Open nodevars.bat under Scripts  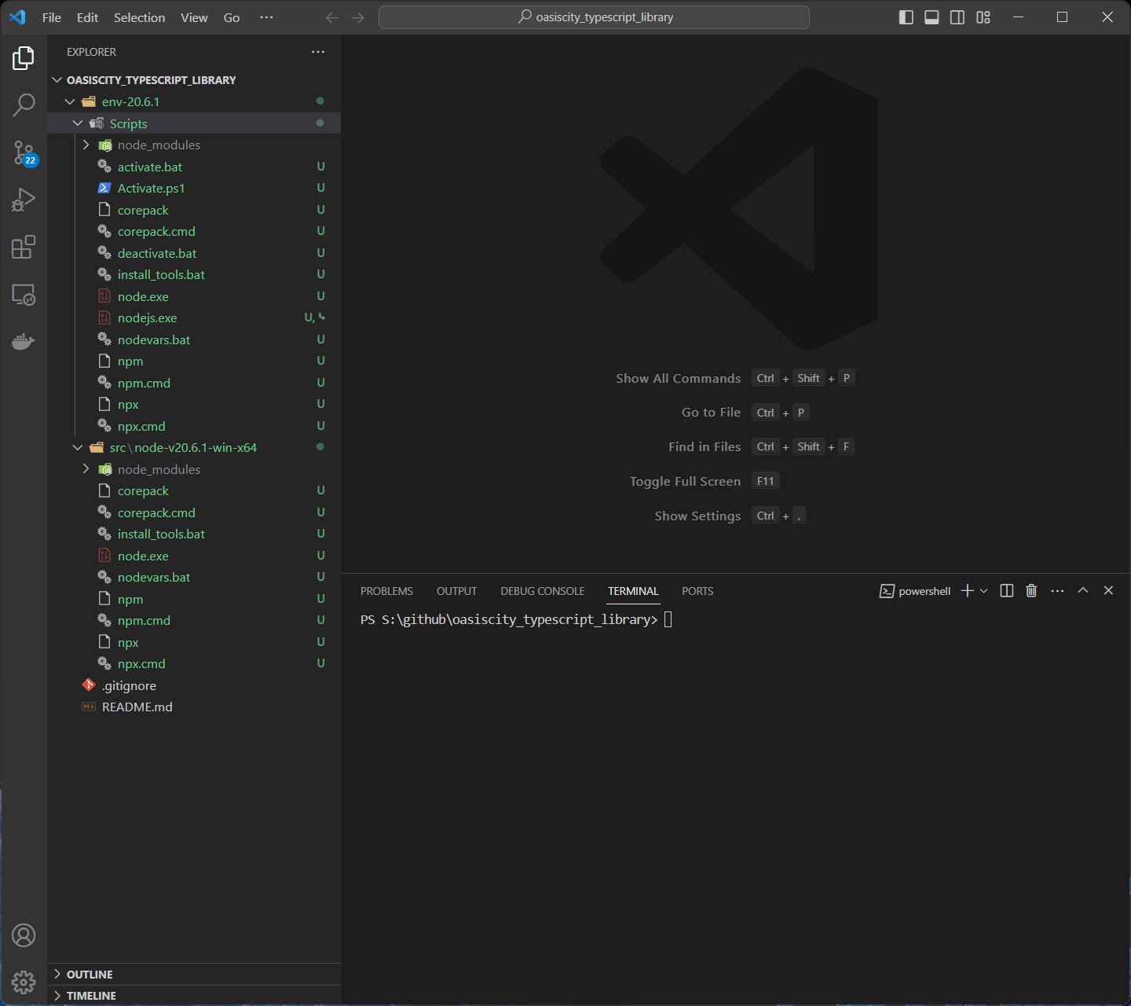194,340
